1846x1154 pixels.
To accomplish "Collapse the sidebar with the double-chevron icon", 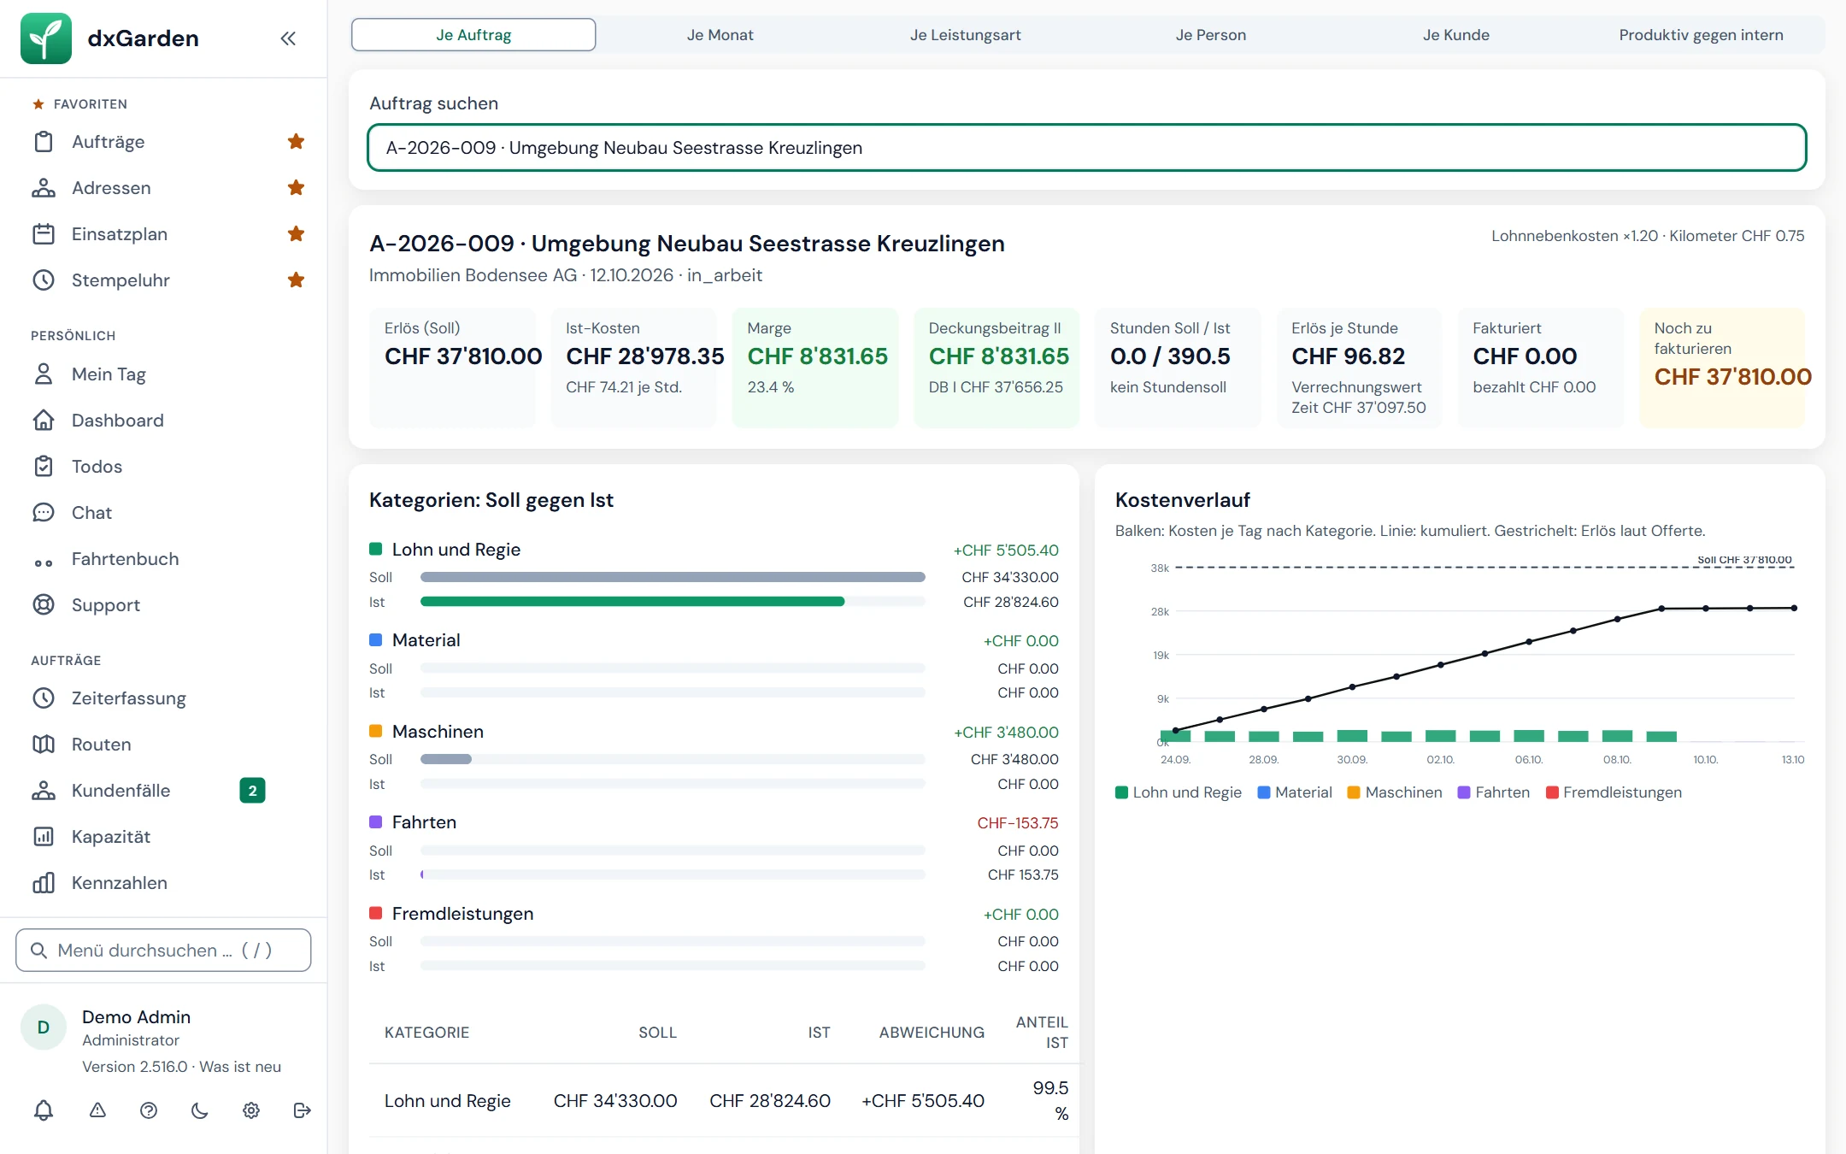I will tap(288, 38).
